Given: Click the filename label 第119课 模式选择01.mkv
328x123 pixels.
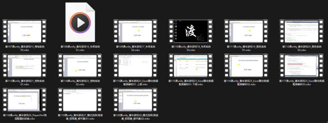Looking at the screenshot, I should pyautogui.click(x=80, y=117).
